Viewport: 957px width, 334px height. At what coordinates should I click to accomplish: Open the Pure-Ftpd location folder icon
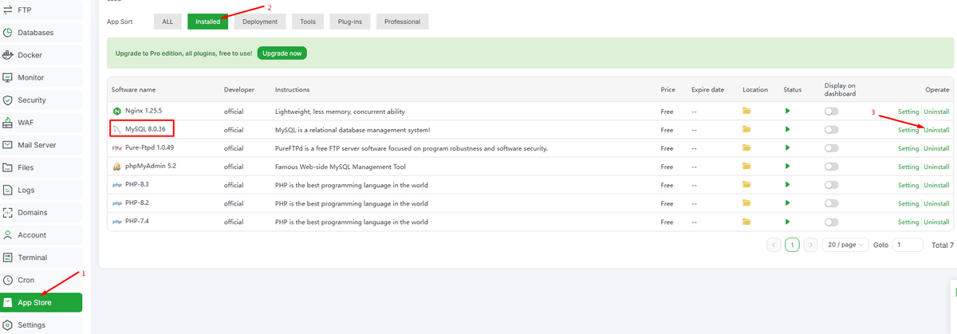pyautogui.click(x=747, y=148)
